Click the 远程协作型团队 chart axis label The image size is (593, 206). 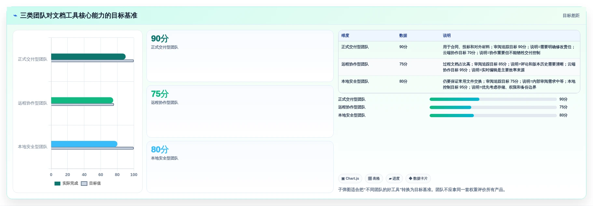33,103
